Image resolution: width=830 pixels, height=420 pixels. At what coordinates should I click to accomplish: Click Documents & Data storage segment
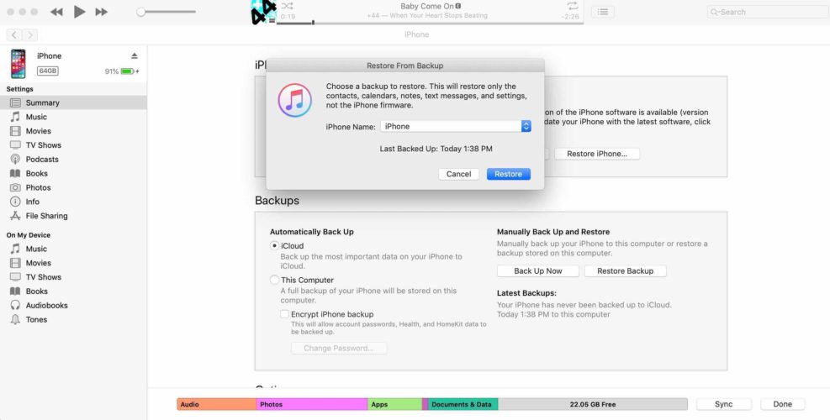463,404
